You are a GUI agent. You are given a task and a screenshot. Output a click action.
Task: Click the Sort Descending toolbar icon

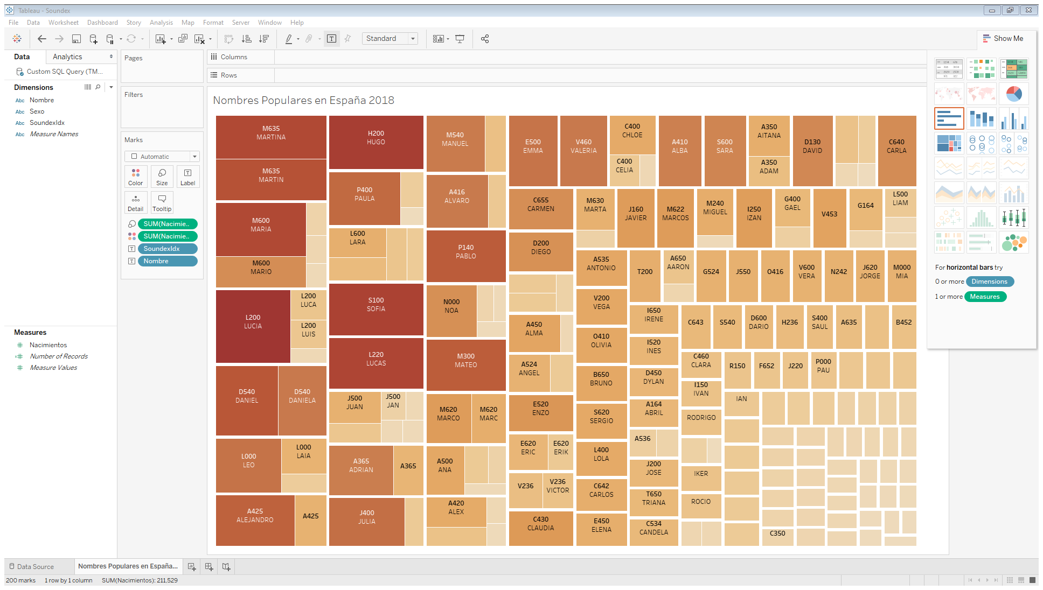pos(264,39)
